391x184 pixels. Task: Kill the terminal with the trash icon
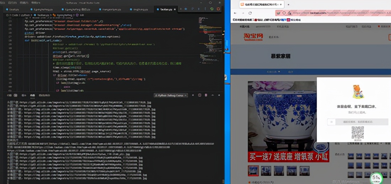[x=206, y=95]
